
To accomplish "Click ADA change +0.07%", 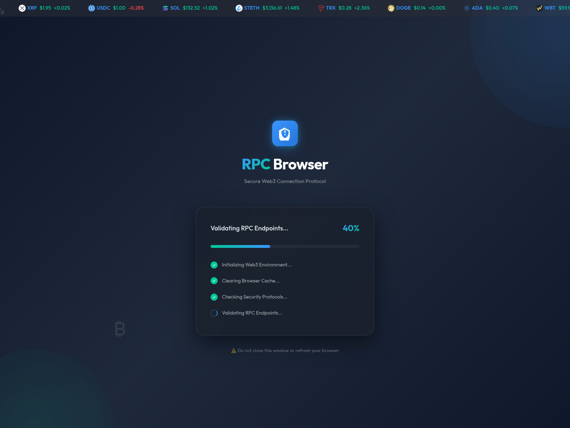I will [510, 8].
